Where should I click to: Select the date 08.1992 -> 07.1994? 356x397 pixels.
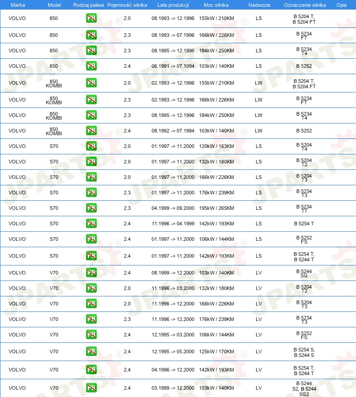(x=173, y=131)
